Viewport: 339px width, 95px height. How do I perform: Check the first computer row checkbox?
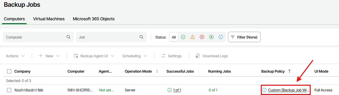pos(9,90)
